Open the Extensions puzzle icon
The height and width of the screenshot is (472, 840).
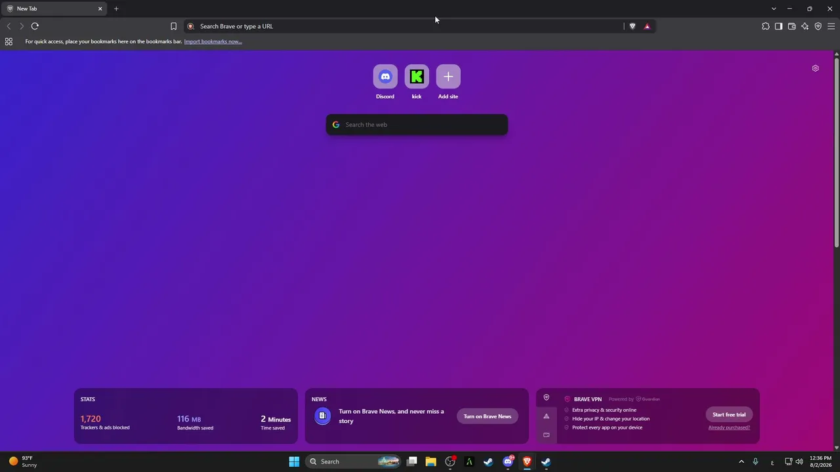coord(766,26)
